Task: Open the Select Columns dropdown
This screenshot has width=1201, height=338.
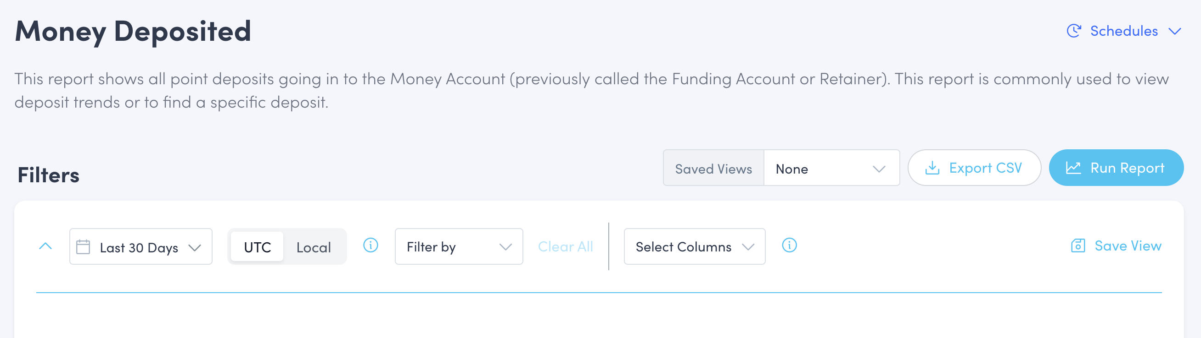Action: [x=694, y=247]
